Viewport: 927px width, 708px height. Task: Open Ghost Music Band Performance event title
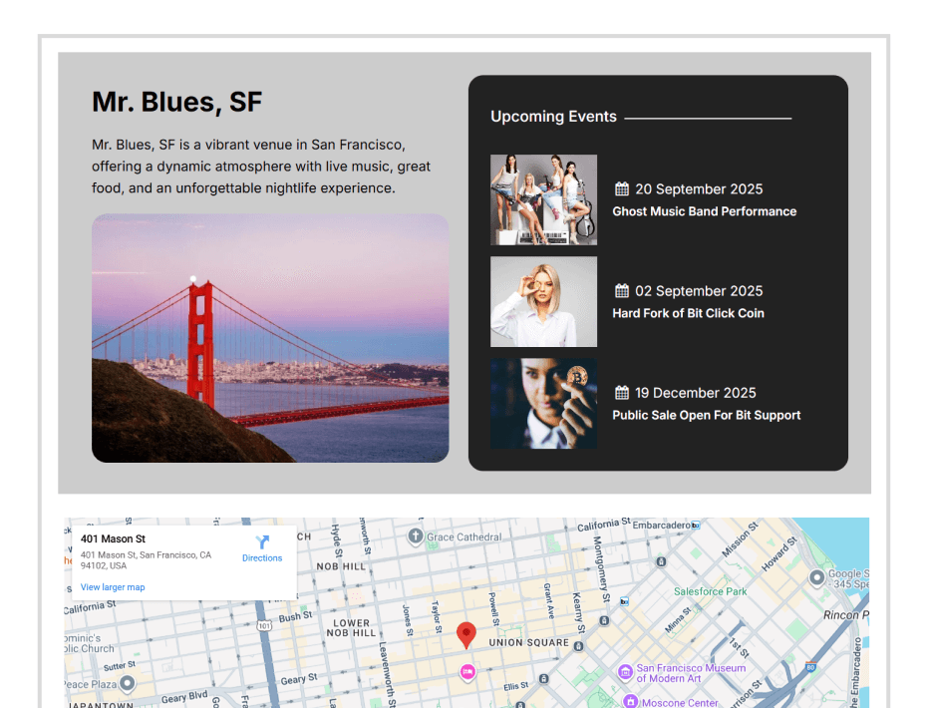[x=704, y=211]
